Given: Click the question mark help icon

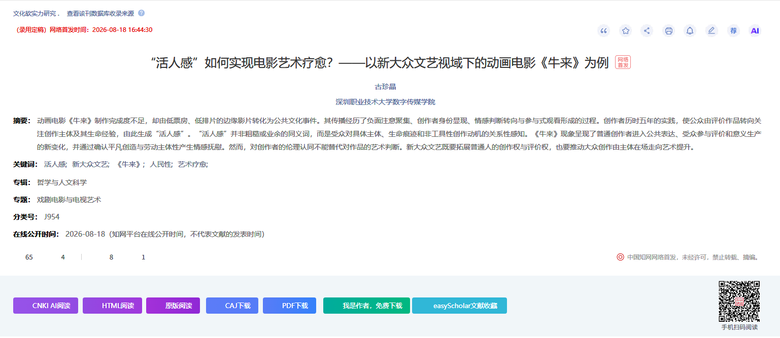Looking at the screenshot, I should (x=142, y=13).
